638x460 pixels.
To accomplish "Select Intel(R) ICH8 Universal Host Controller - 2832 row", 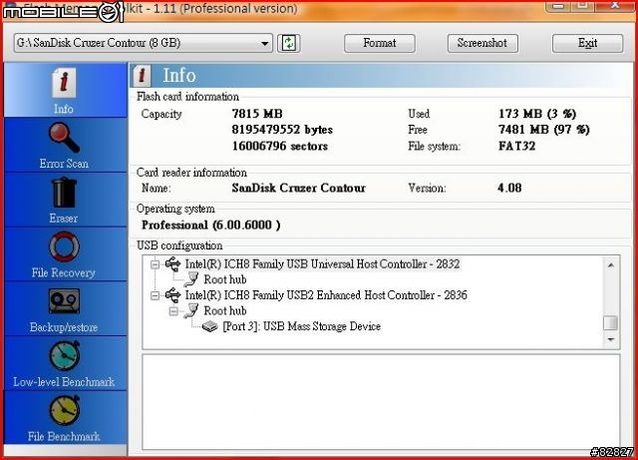I will [322, 264].
